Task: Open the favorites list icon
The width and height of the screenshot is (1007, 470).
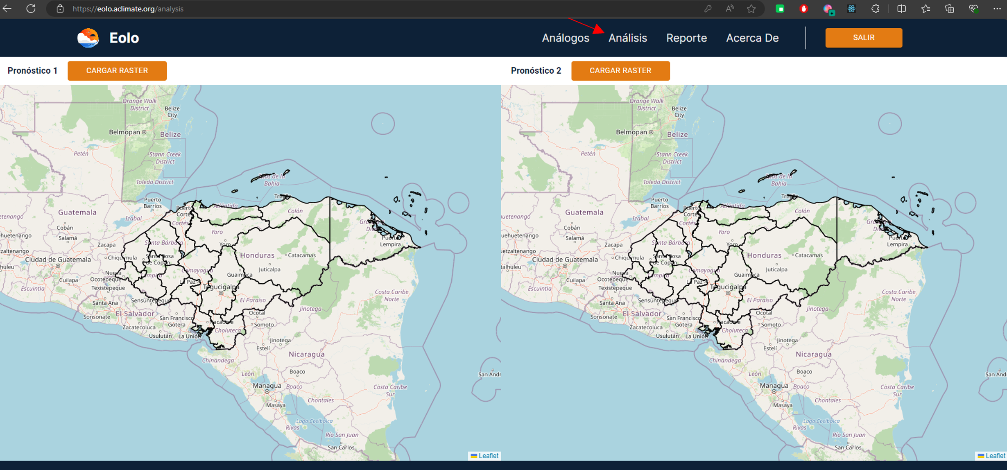Action: [925, 9]
